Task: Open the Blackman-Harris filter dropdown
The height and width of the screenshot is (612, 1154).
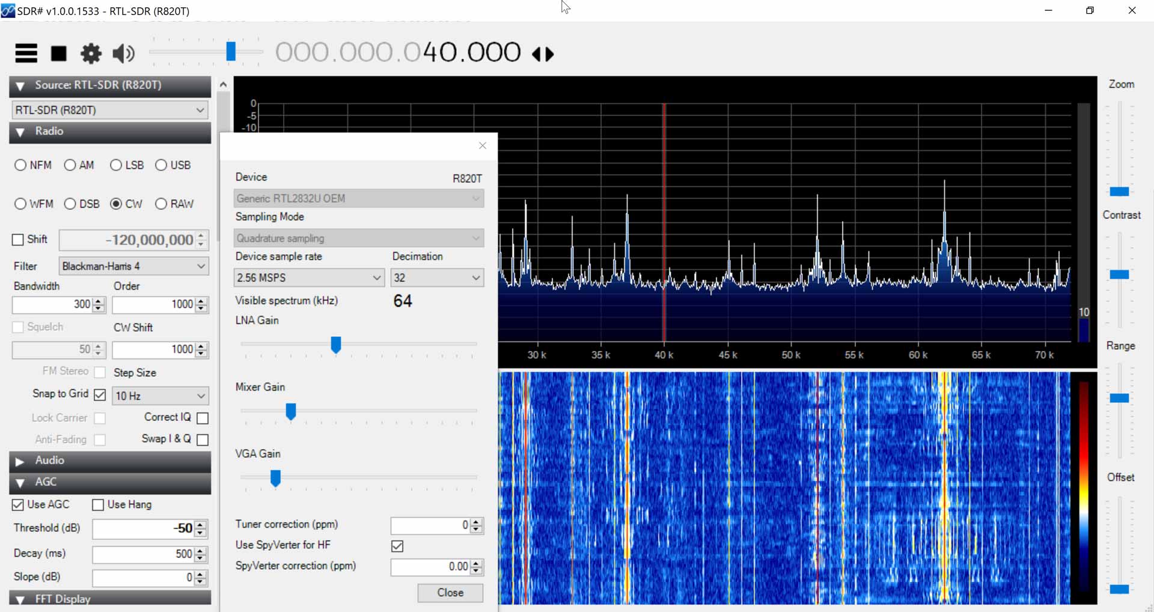Action: tap(133, 266)
